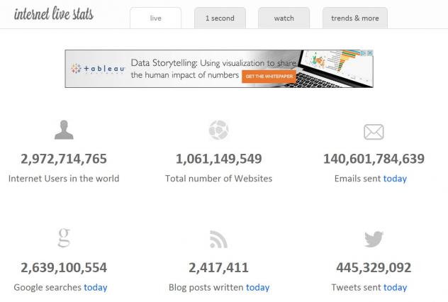
Task: Click the Emails sent envelope icon
Action: pyautogui.click(x=374, y=131)
